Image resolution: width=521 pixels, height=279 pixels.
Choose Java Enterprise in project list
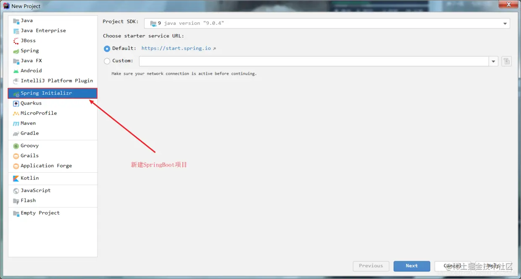point(53,31)
